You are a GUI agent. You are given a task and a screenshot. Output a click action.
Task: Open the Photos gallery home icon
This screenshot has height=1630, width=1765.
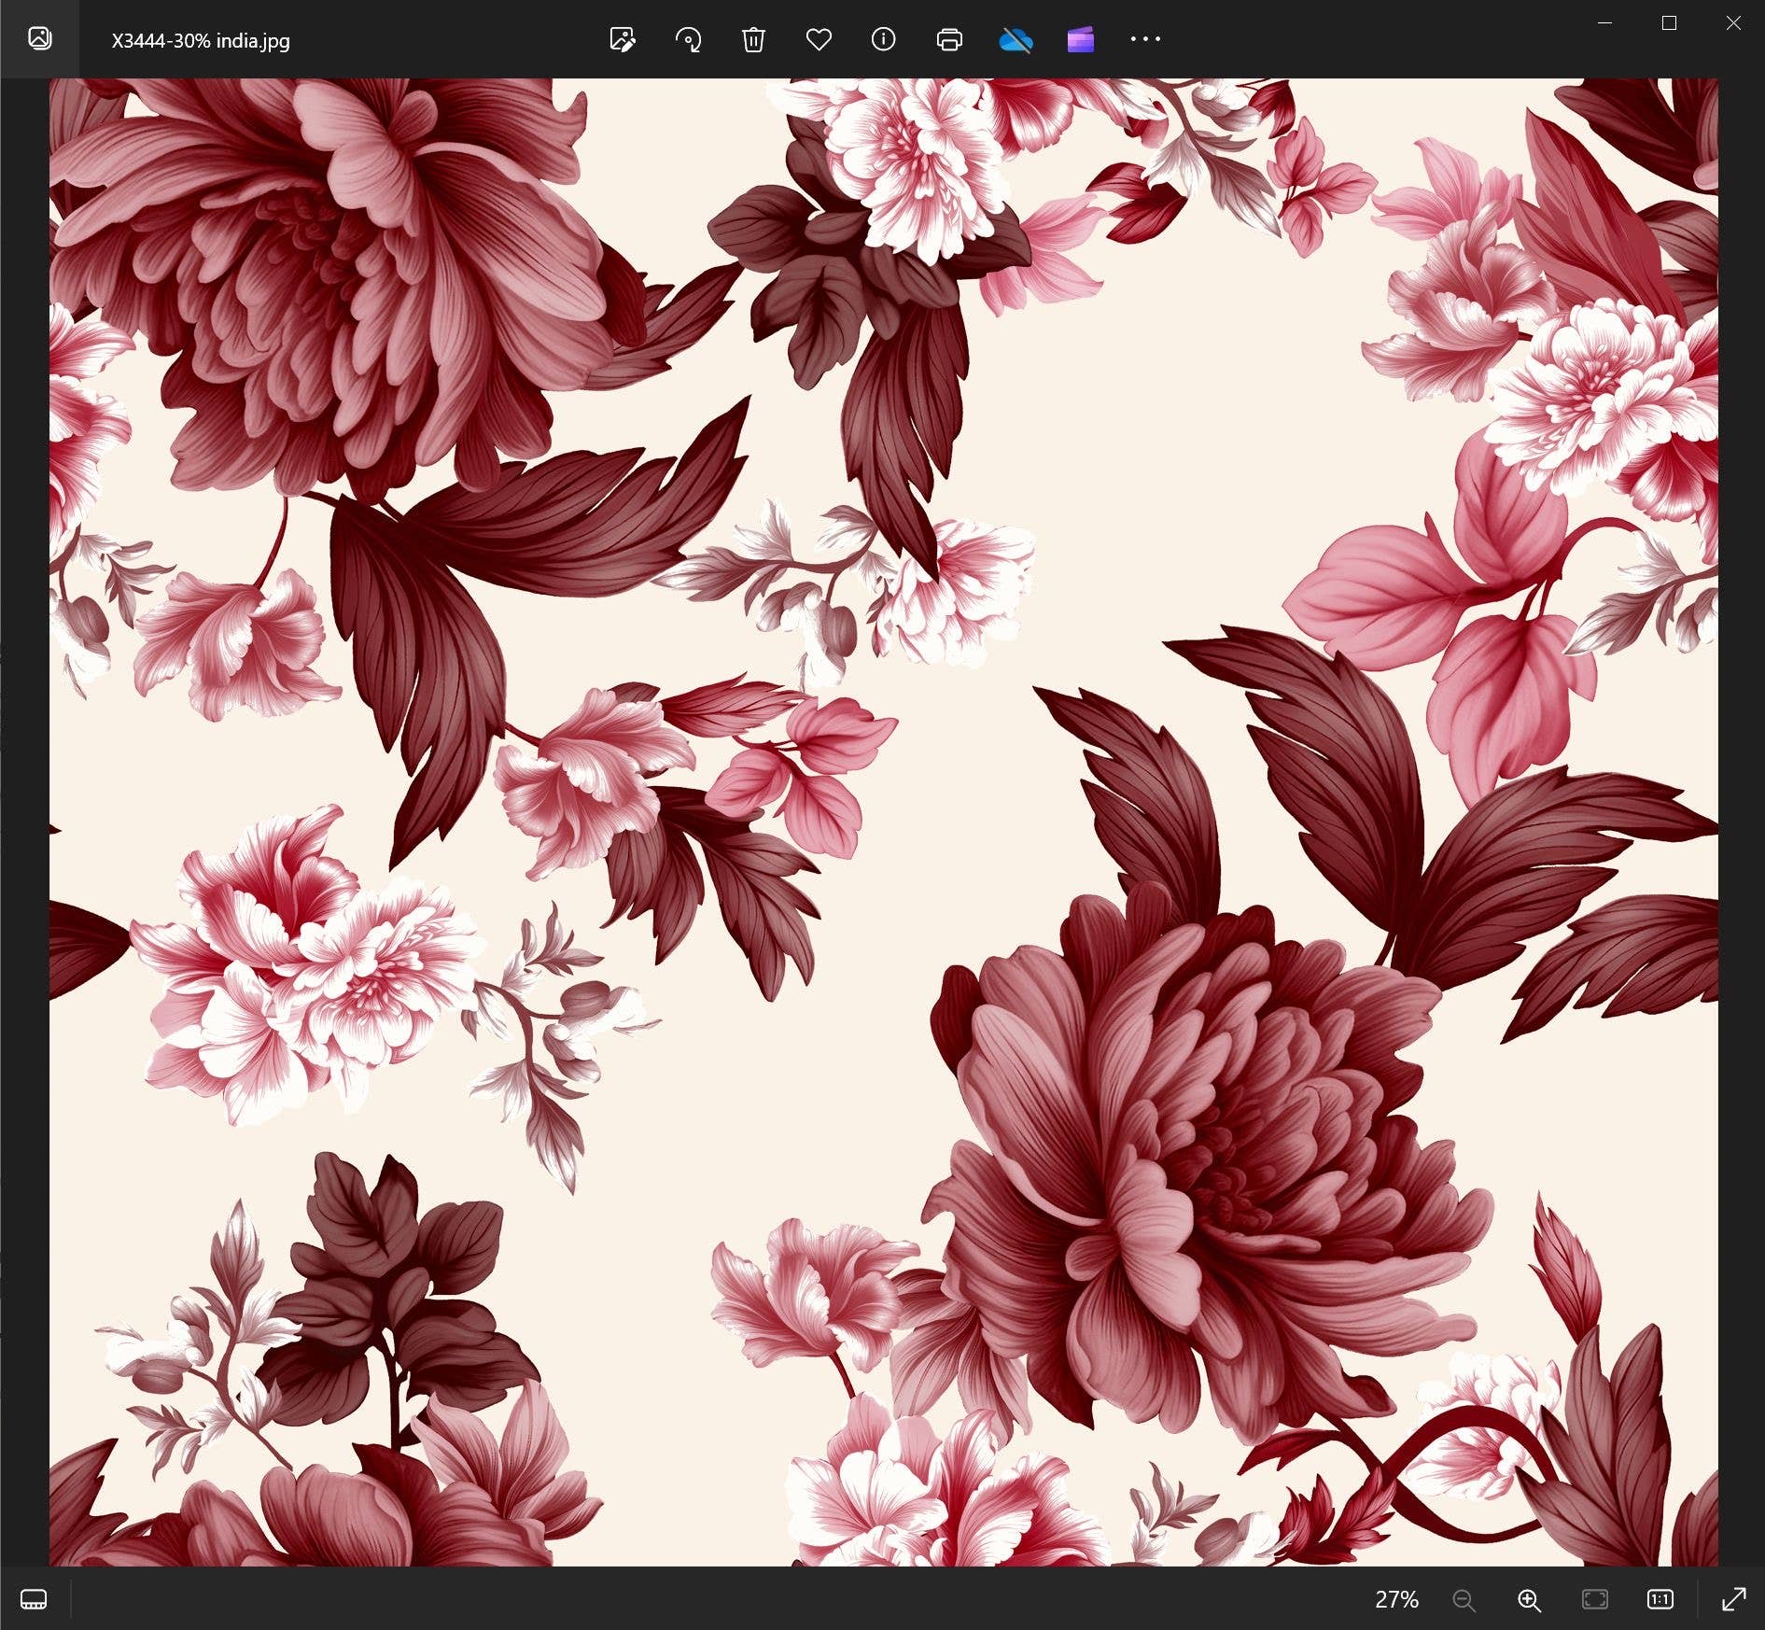[x=39, y=39]
